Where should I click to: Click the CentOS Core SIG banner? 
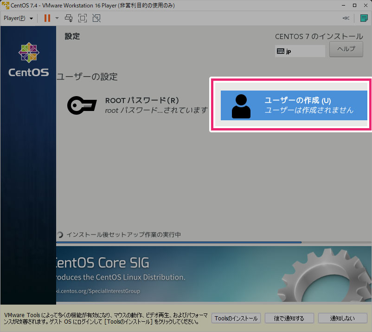tap(213, 274)
